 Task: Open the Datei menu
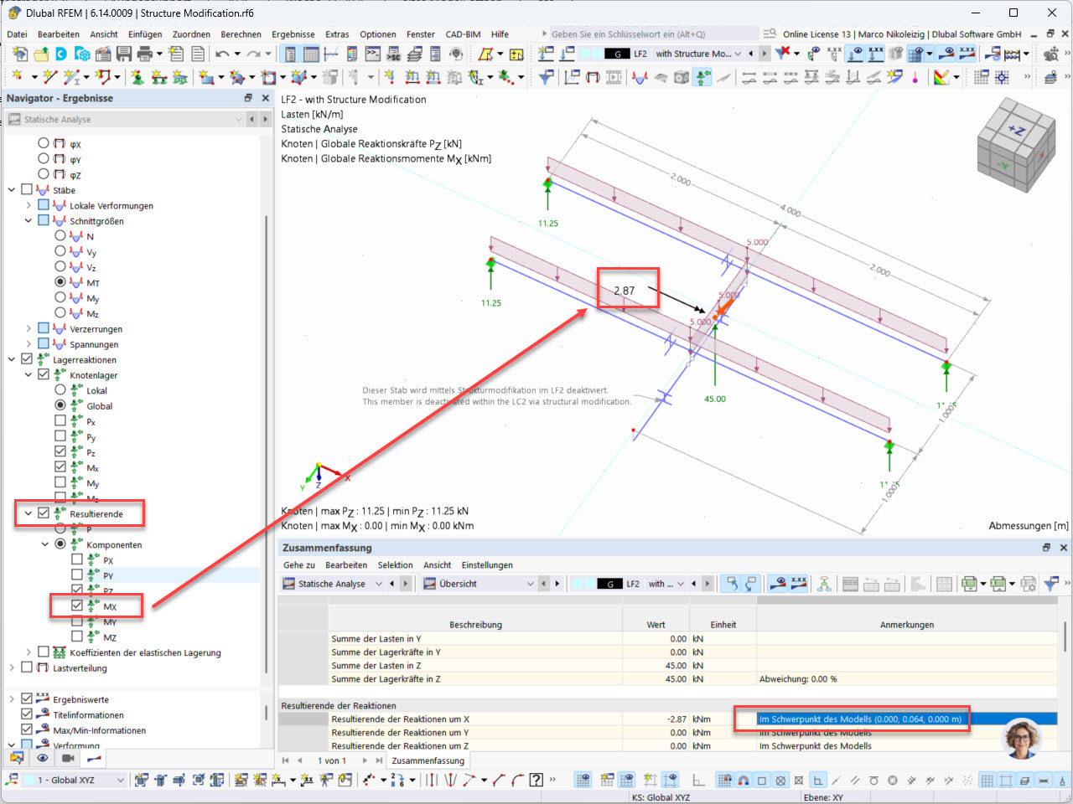17,34
